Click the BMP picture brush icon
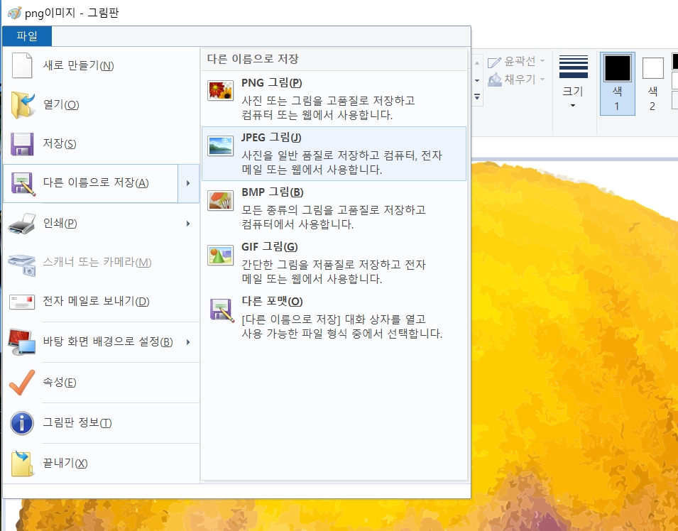678x531 pixels. click(220, 200)
